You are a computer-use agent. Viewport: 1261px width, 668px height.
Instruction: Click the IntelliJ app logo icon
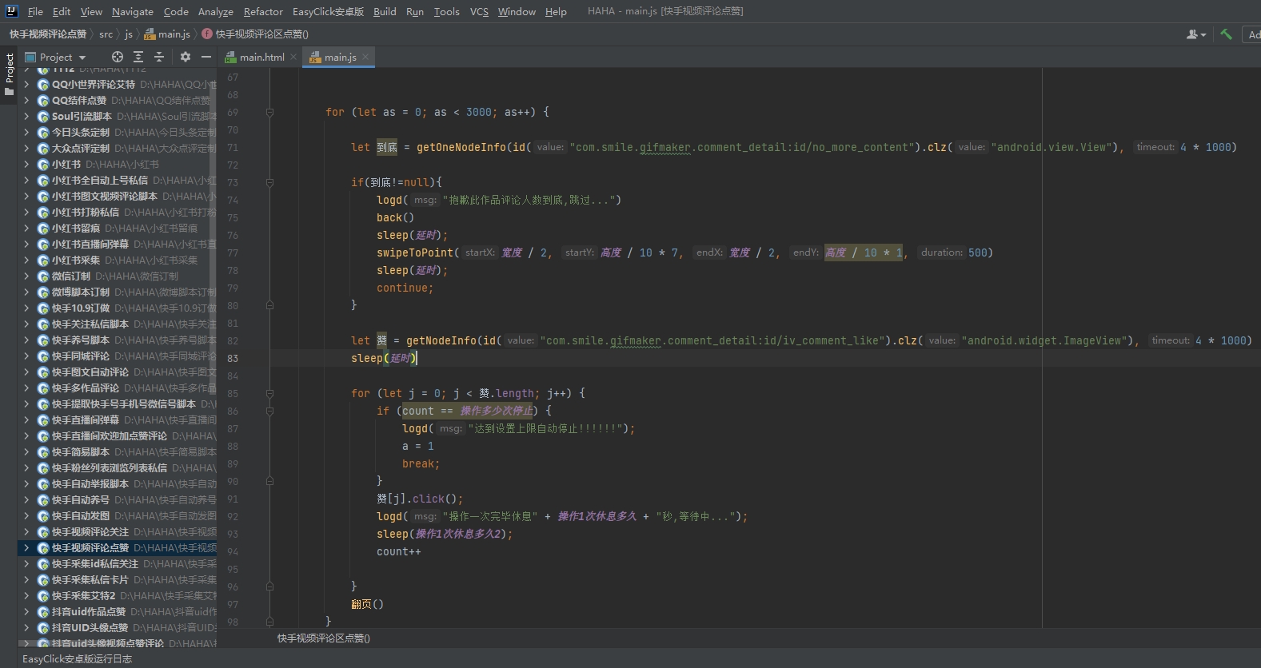click(11, 11)
